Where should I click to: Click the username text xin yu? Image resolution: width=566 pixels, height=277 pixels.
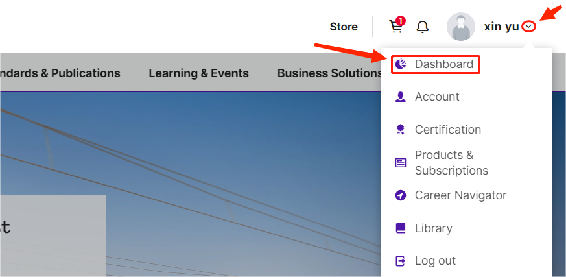pyautogui.click(x=501, y=27)
